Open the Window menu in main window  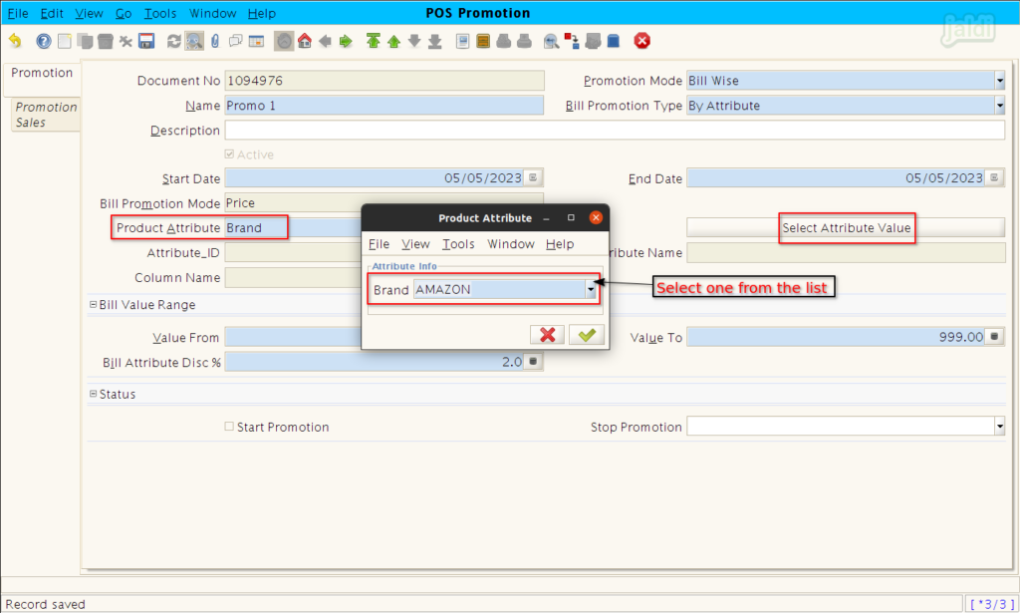213,13
